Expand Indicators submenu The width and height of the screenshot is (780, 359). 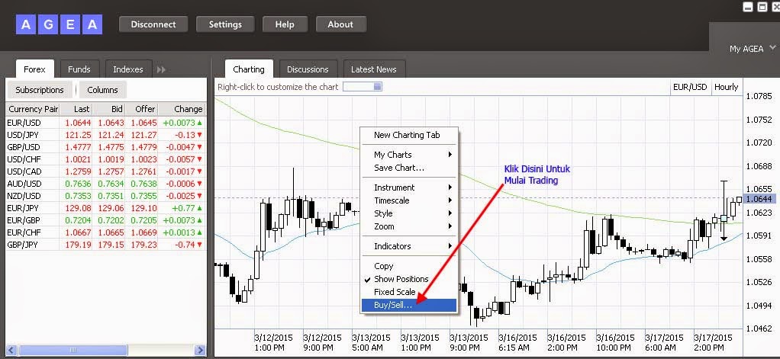click(408, 246)
